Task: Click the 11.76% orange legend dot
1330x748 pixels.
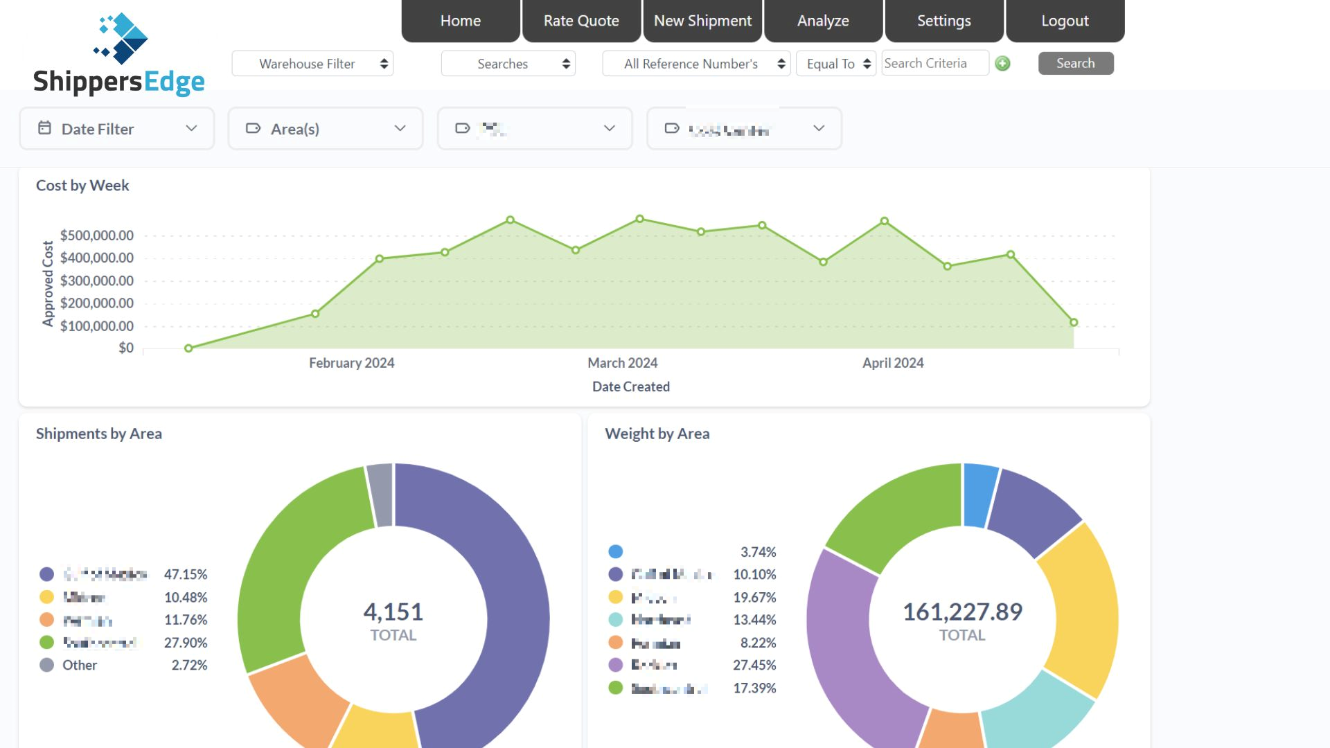Action: pos(46,620)
